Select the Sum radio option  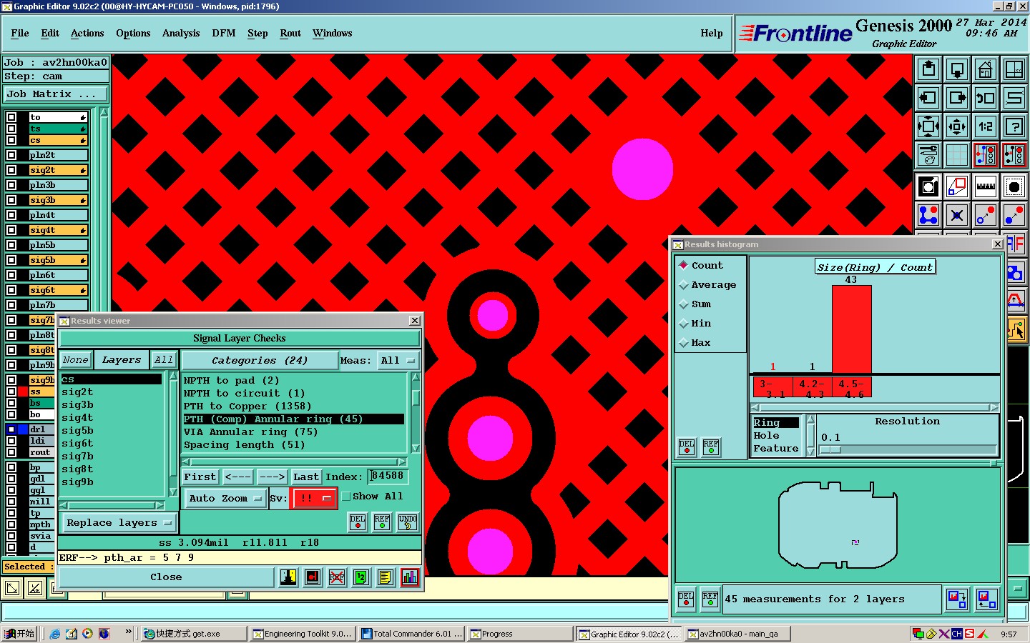pyautogui.click(x=695, y=304)
